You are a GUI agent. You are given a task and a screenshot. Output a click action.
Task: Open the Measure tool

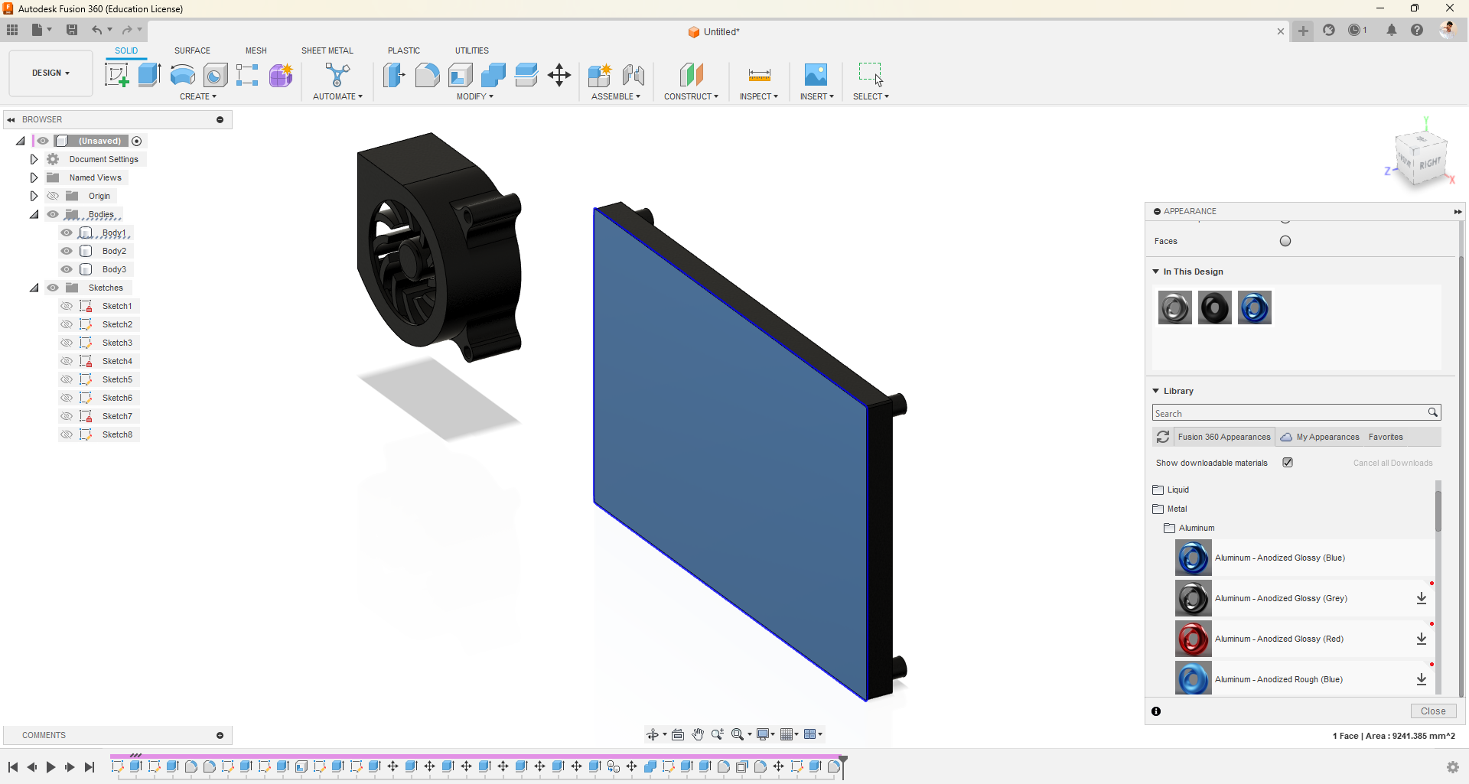(x=759, y=75)
